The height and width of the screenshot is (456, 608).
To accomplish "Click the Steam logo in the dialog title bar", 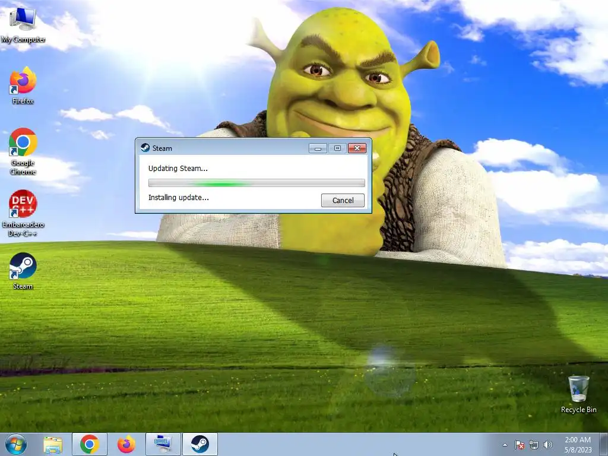I will 145,148.
